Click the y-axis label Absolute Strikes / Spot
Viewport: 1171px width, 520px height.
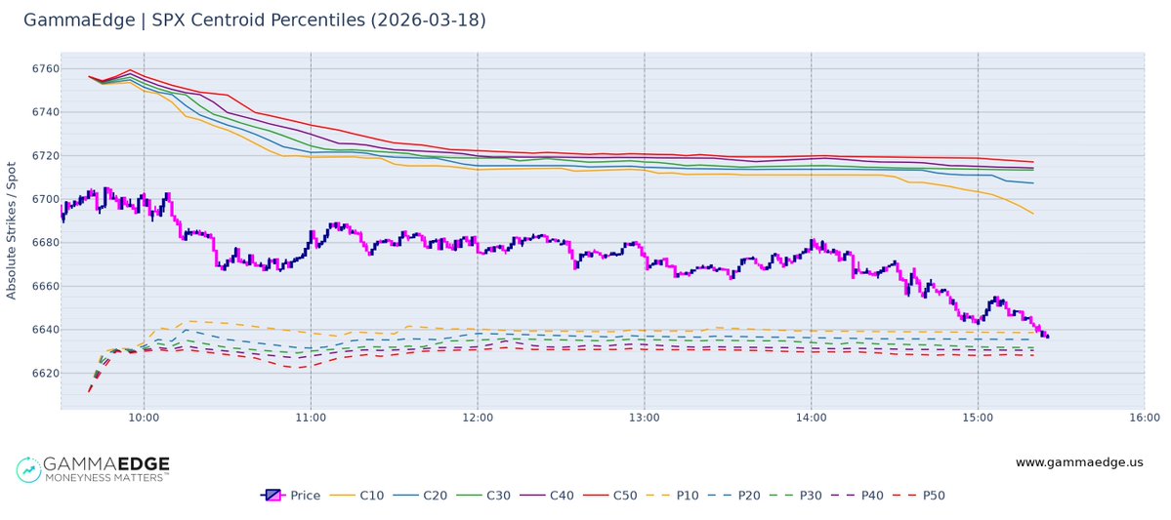tap(11, 230)
